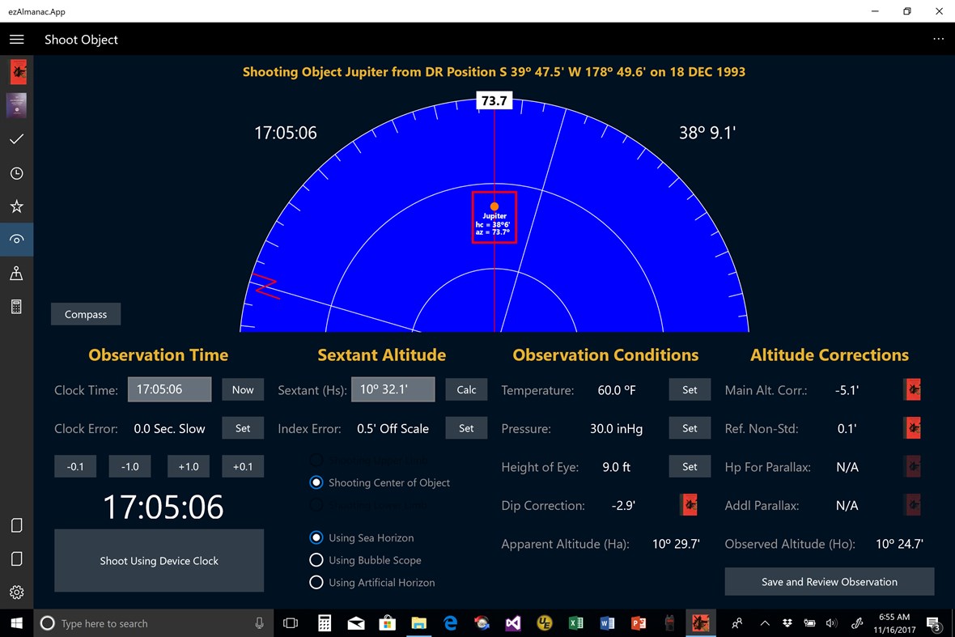Select the almanac book icon in the sidebar
This screenshot has height=637, width=955.
pyautogui.click(x=16, y=105)
